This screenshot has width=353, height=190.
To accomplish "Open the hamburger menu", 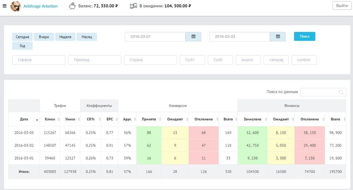I will (4, 6).
